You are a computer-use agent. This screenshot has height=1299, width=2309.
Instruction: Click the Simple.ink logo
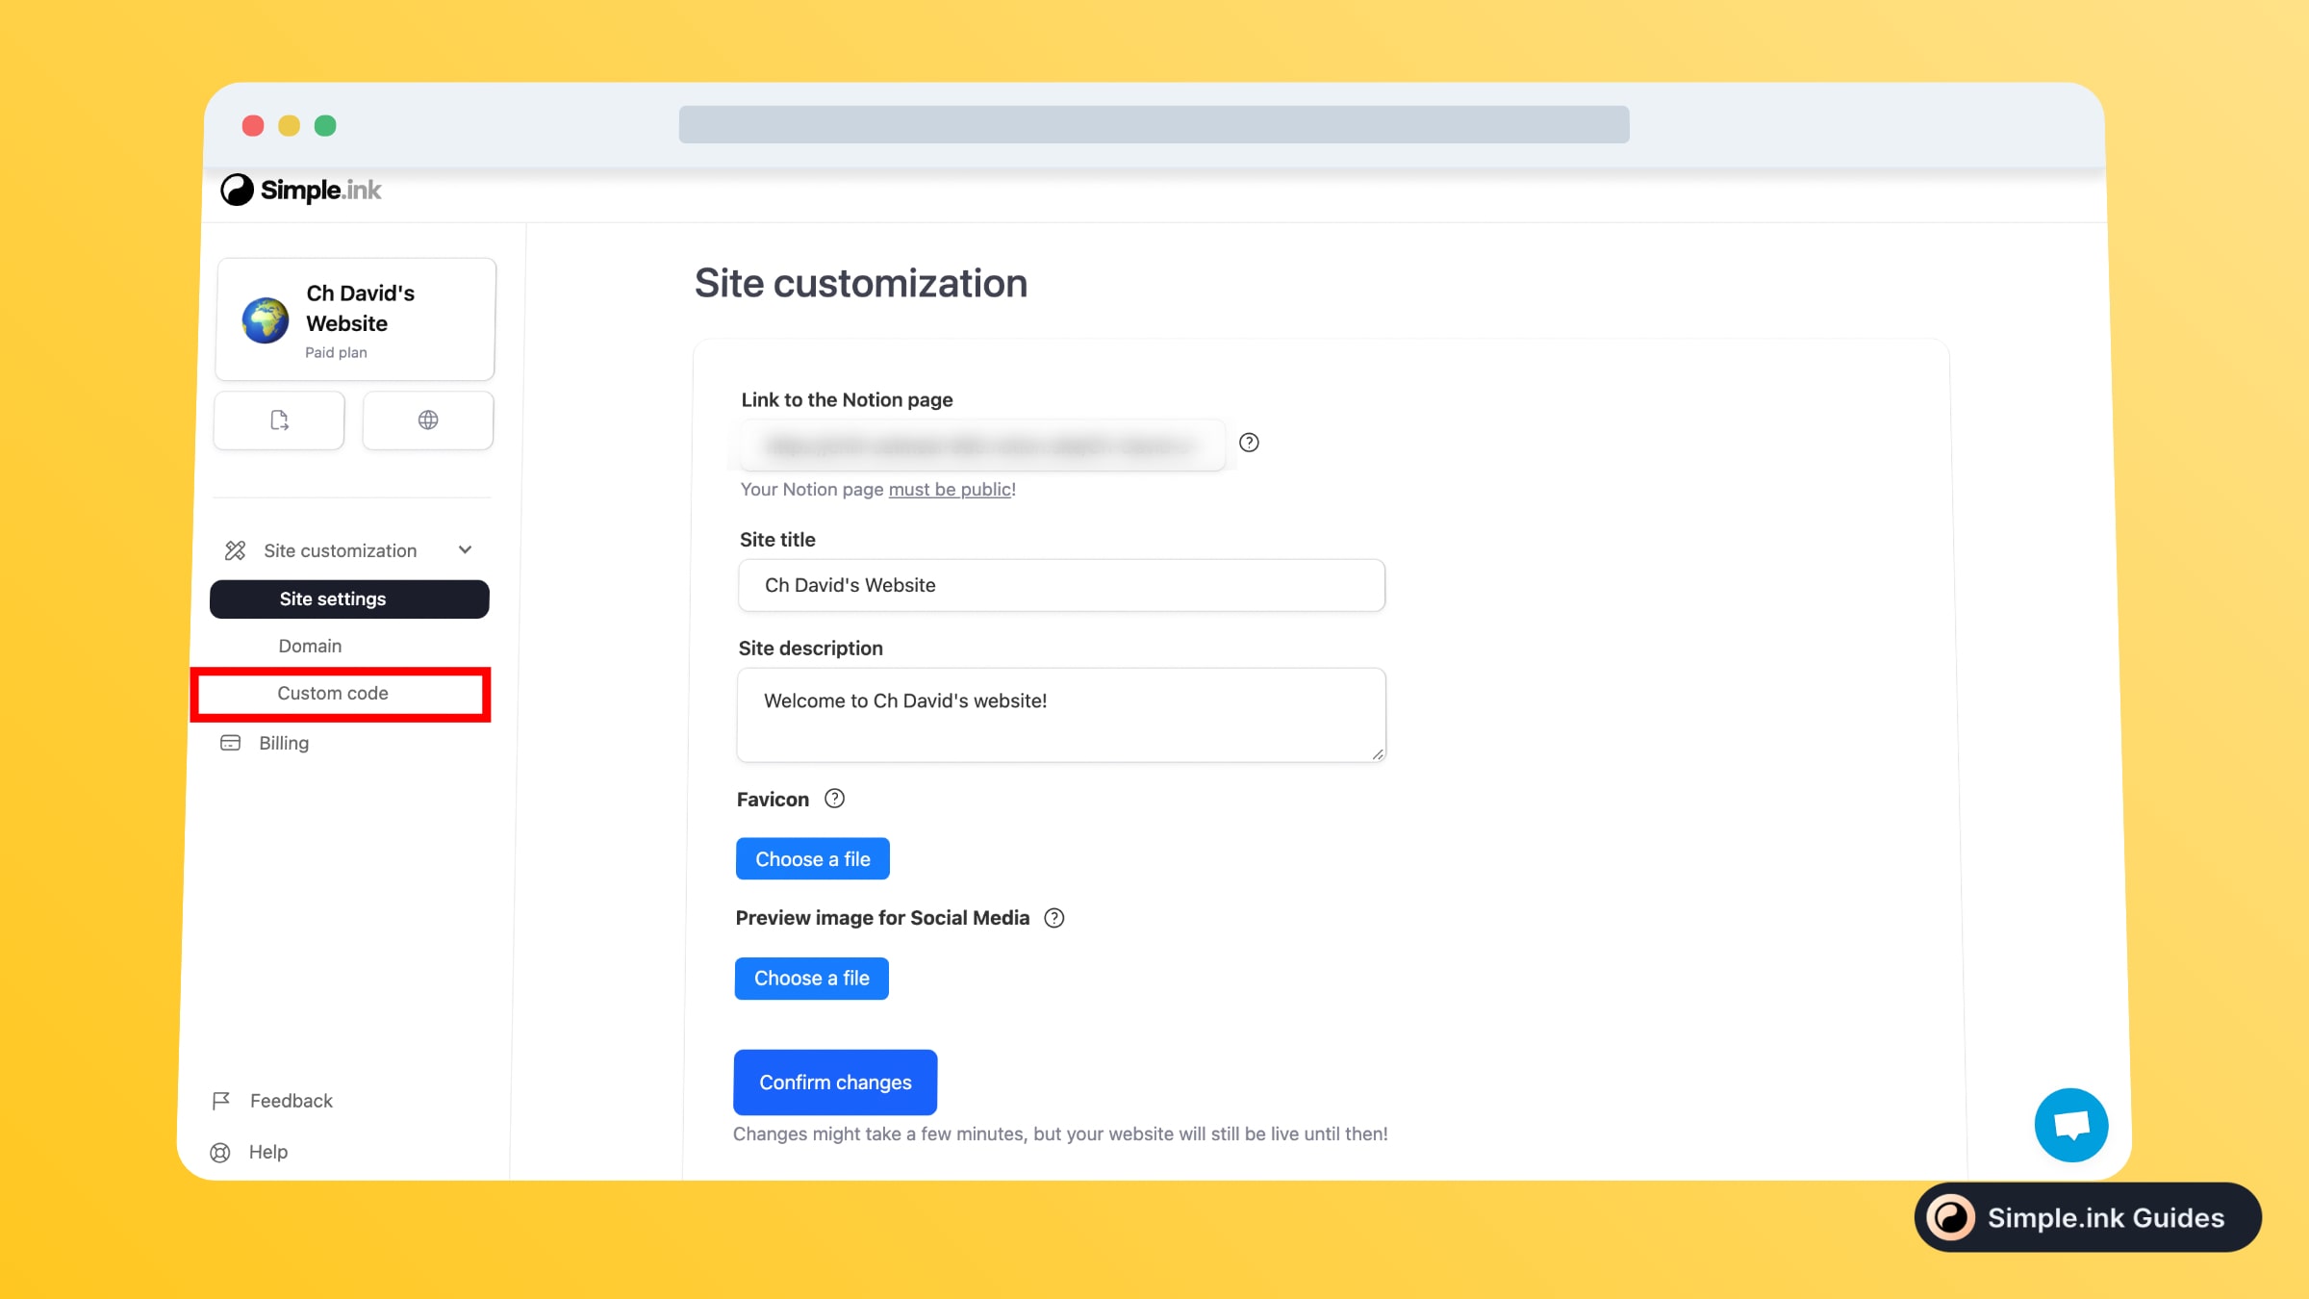click(x=300, y=190)
